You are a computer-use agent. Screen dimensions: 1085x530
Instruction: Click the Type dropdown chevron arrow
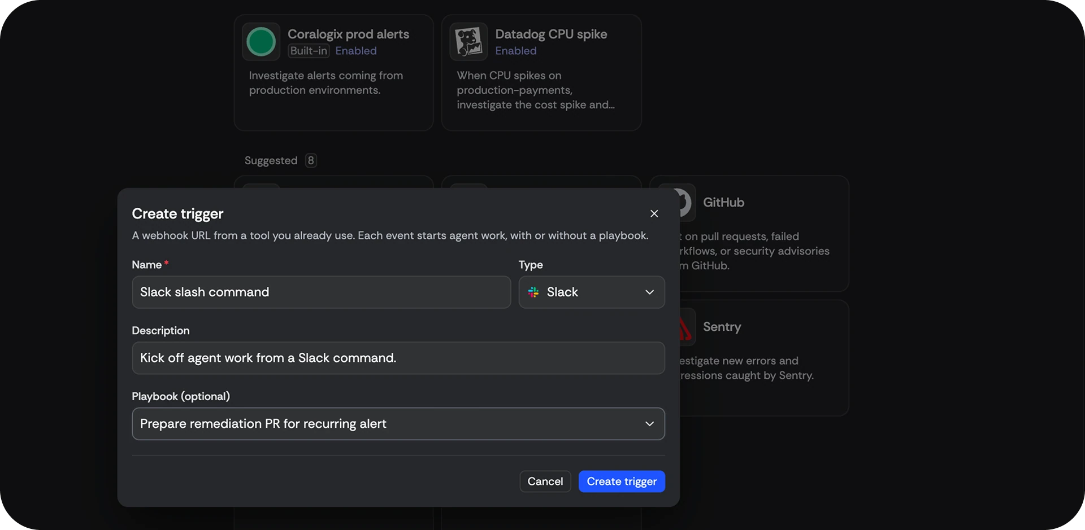point(649,292)
